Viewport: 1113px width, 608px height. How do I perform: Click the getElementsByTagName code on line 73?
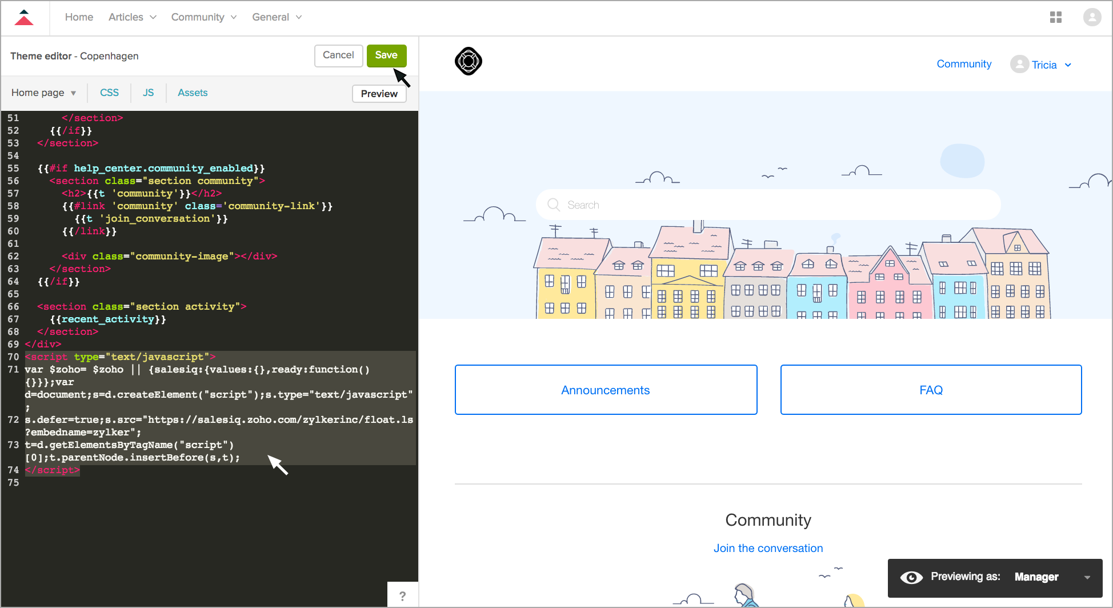point(133,451)
